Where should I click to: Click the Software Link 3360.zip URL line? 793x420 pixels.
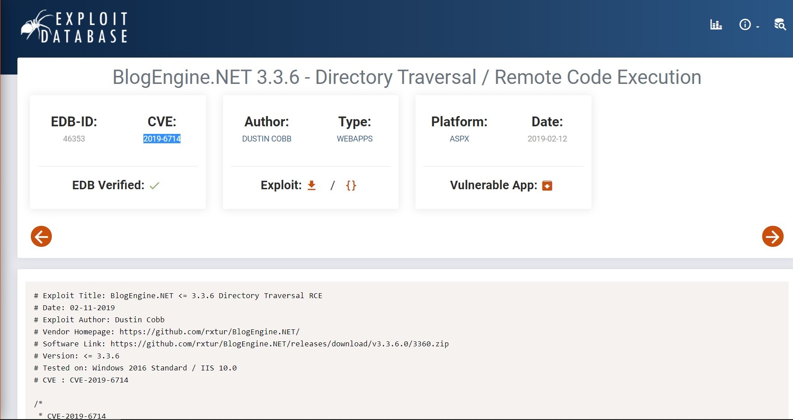coord(279,344)
